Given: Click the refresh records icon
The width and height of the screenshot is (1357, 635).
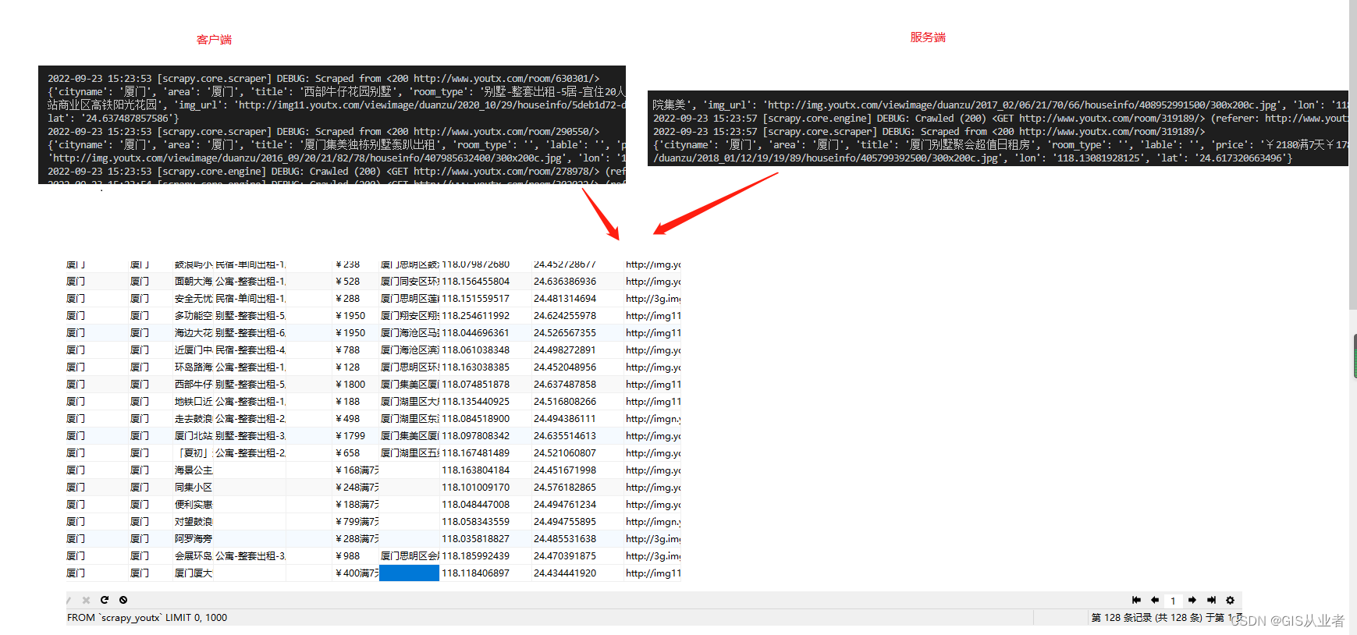Looking at the screenshot, I should pos(105,600).
